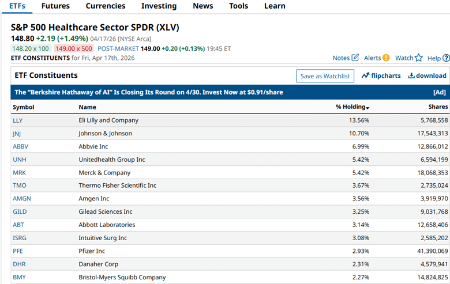Open the ABT symbol link

[x=18, y=225]
